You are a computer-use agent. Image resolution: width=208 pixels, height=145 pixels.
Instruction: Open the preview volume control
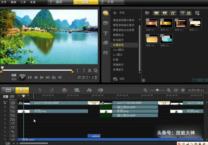(x=60, y=77)
